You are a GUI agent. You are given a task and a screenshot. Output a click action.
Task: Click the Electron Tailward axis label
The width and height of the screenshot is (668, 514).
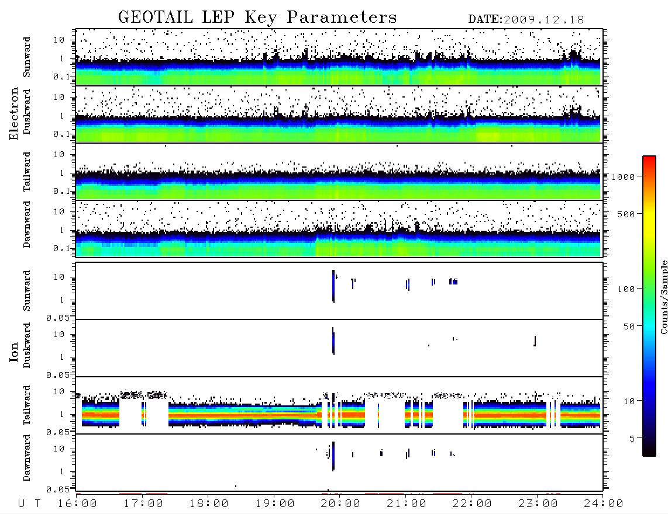pyautogui.click(x=27, y=172)
